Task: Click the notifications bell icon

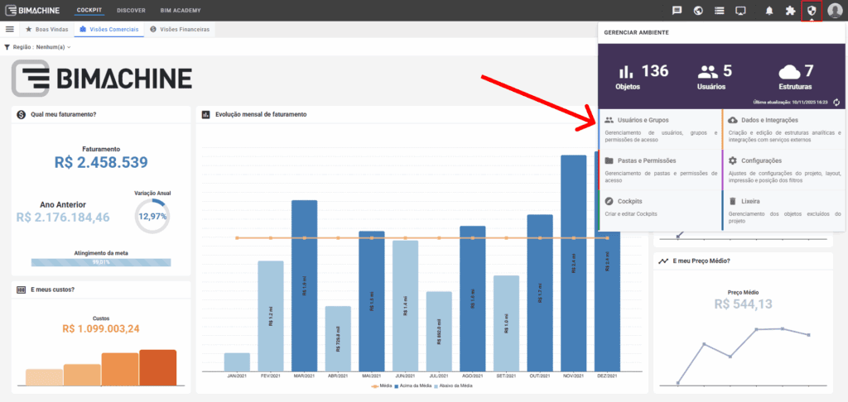Action: point(769,11)
